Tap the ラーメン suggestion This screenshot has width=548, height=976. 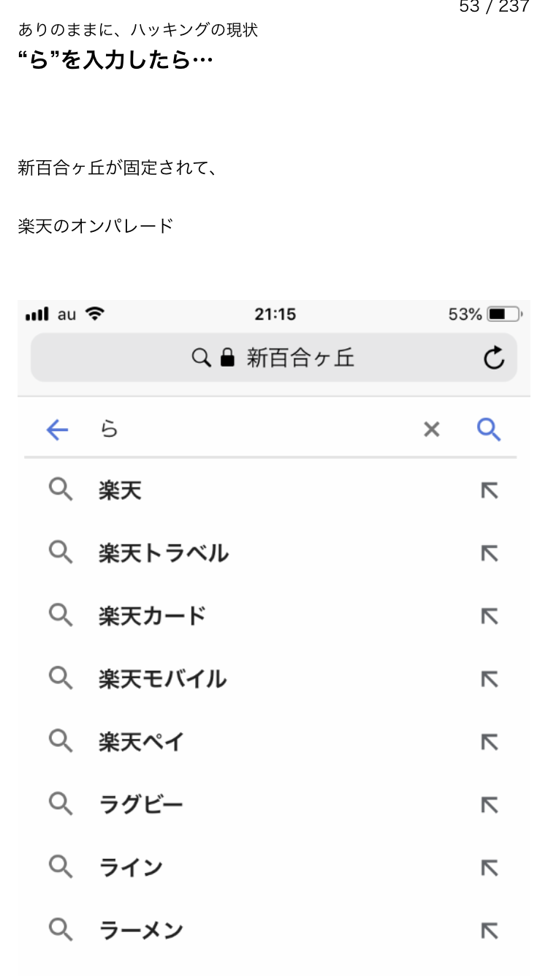click(141, 931)
